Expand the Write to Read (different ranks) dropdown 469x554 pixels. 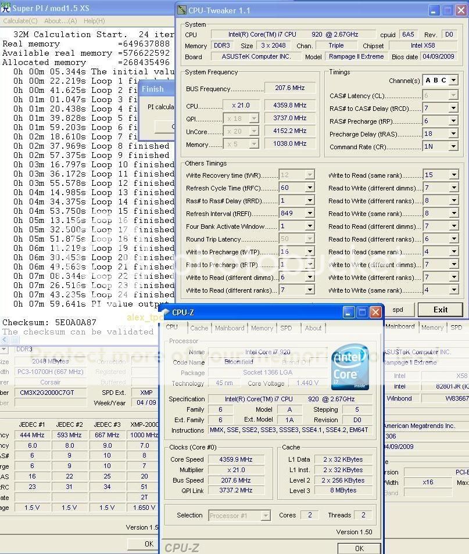[310, 290]
